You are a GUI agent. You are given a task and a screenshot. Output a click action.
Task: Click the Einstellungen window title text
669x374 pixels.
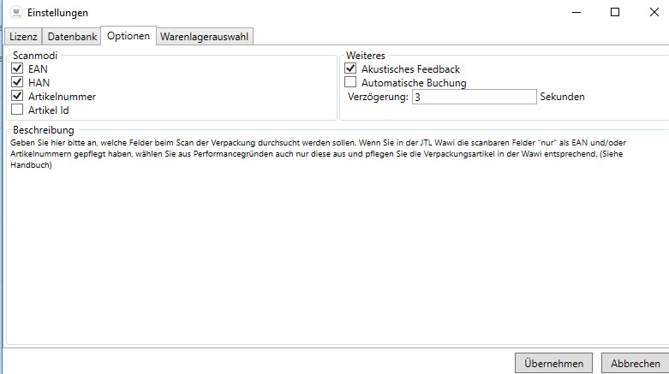point(58,13)
